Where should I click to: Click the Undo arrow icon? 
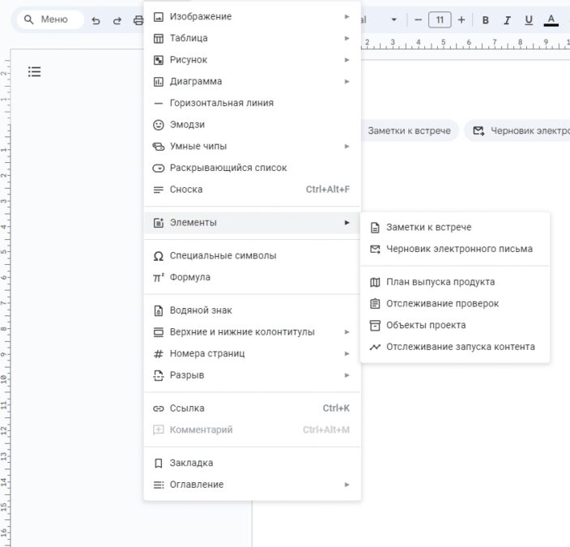pyautogui.click(x=96, y=20)
